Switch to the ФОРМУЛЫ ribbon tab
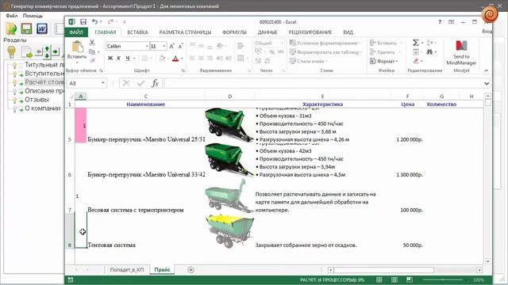 [234, 32]
